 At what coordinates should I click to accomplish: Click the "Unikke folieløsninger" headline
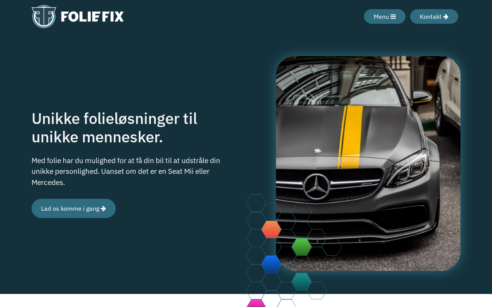point(115,128)
